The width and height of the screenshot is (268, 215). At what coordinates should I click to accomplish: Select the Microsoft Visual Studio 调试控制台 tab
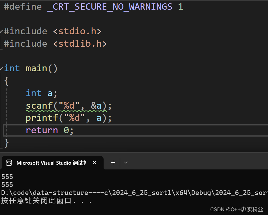[x=51, y=163]
